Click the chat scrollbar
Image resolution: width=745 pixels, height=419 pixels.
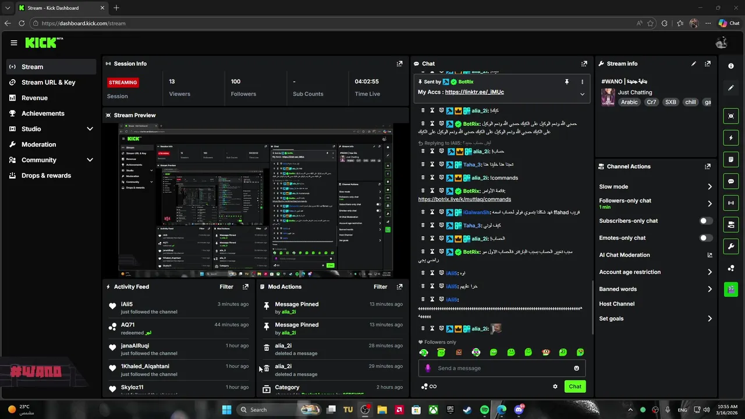click(x=592, y=307)
